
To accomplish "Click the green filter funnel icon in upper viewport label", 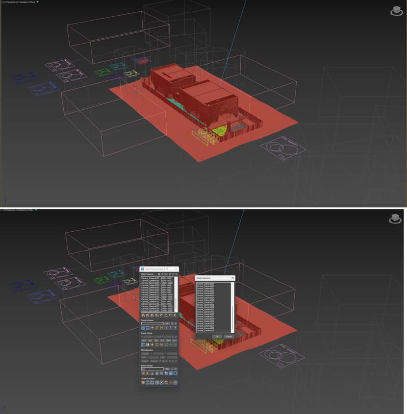I will (37, 2).
